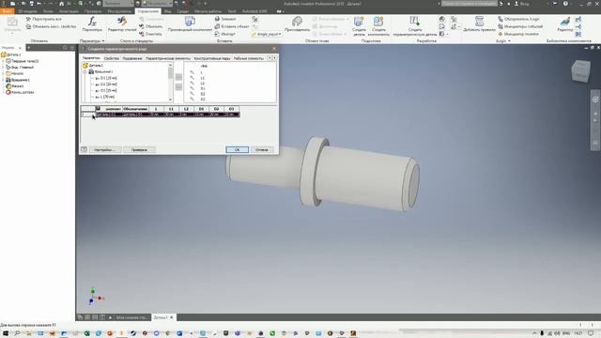Click the add-parameter arrow button in dialog

pyautogui.click(x=178, y=77)
